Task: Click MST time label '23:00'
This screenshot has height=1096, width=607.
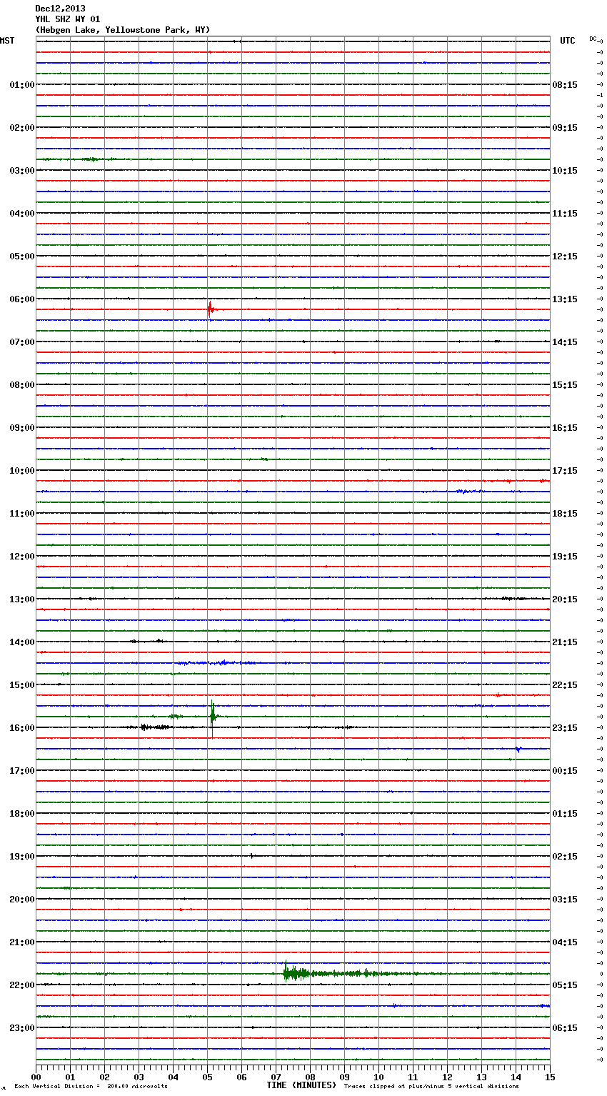Action: 22,1028
